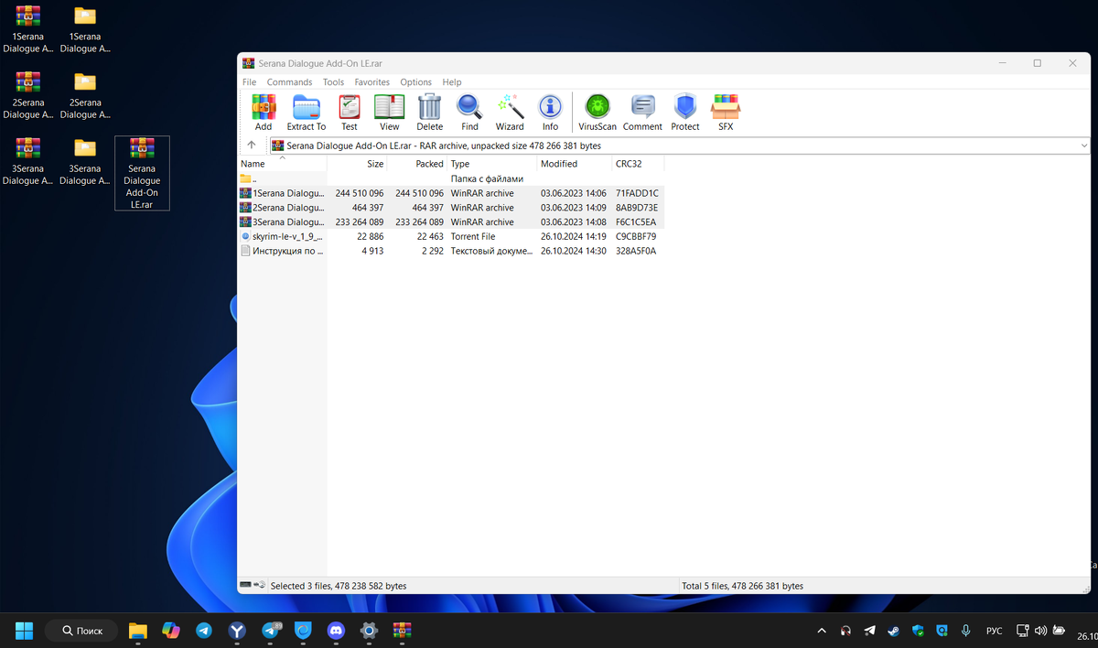The image size is (1098, 648).
Task: Click packed size 2 292
Action: click(x=429, y=251)
